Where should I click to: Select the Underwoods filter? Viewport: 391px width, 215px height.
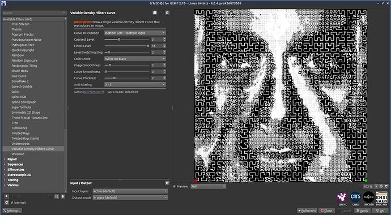click(x=20, y=144)
